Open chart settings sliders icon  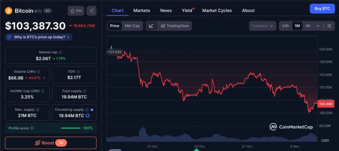329,26
